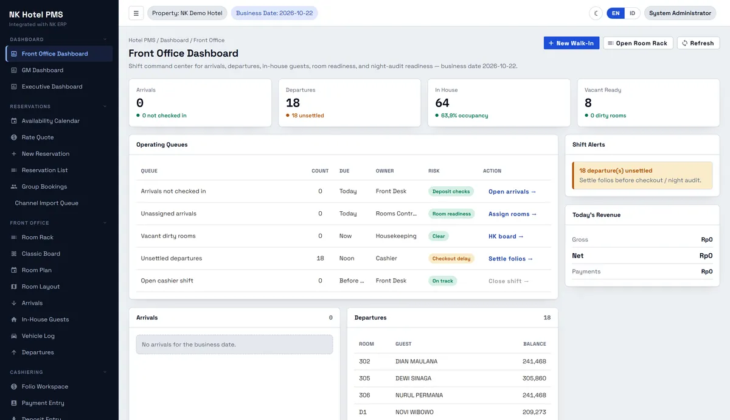730x420 pixels.
Task: Click the Reservation List icon
Action: pyautogui.click(x=14, y=170)
